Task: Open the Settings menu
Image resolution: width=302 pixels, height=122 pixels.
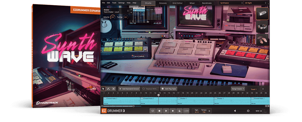Action: pyautogui.click(x=121, y=3)
